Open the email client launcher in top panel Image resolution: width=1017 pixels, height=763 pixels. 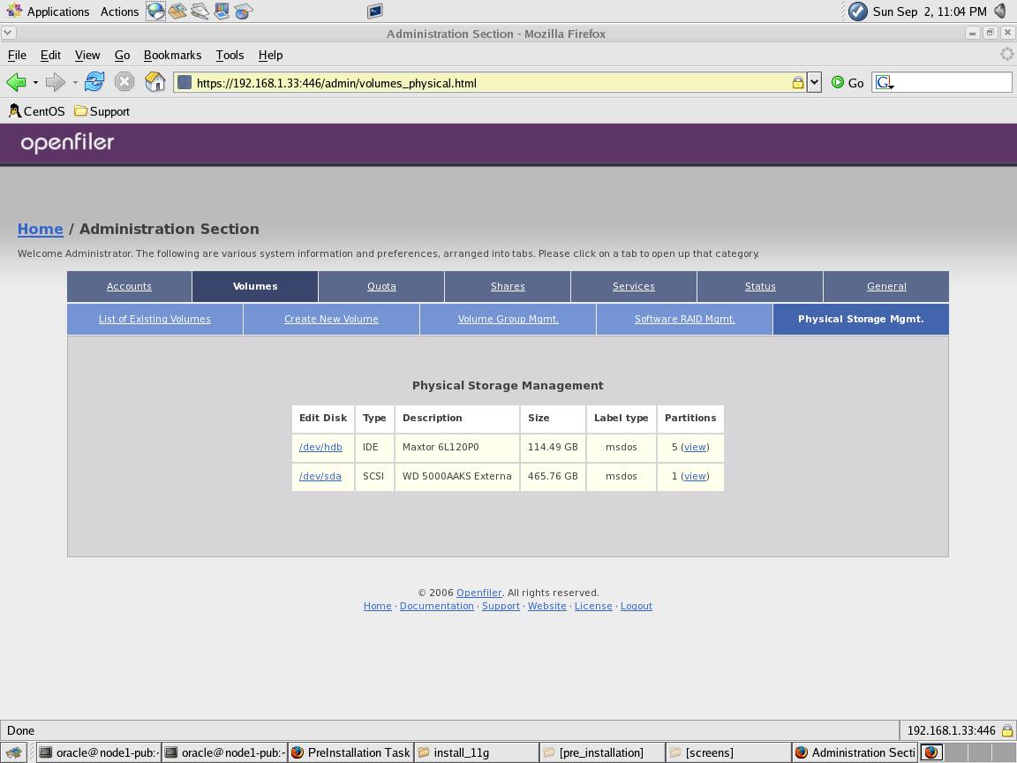[177, 11]
